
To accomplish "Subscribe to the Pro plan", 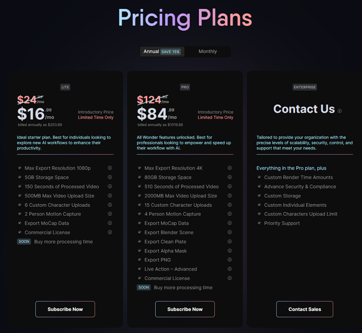I will click(x=185, y=309).
